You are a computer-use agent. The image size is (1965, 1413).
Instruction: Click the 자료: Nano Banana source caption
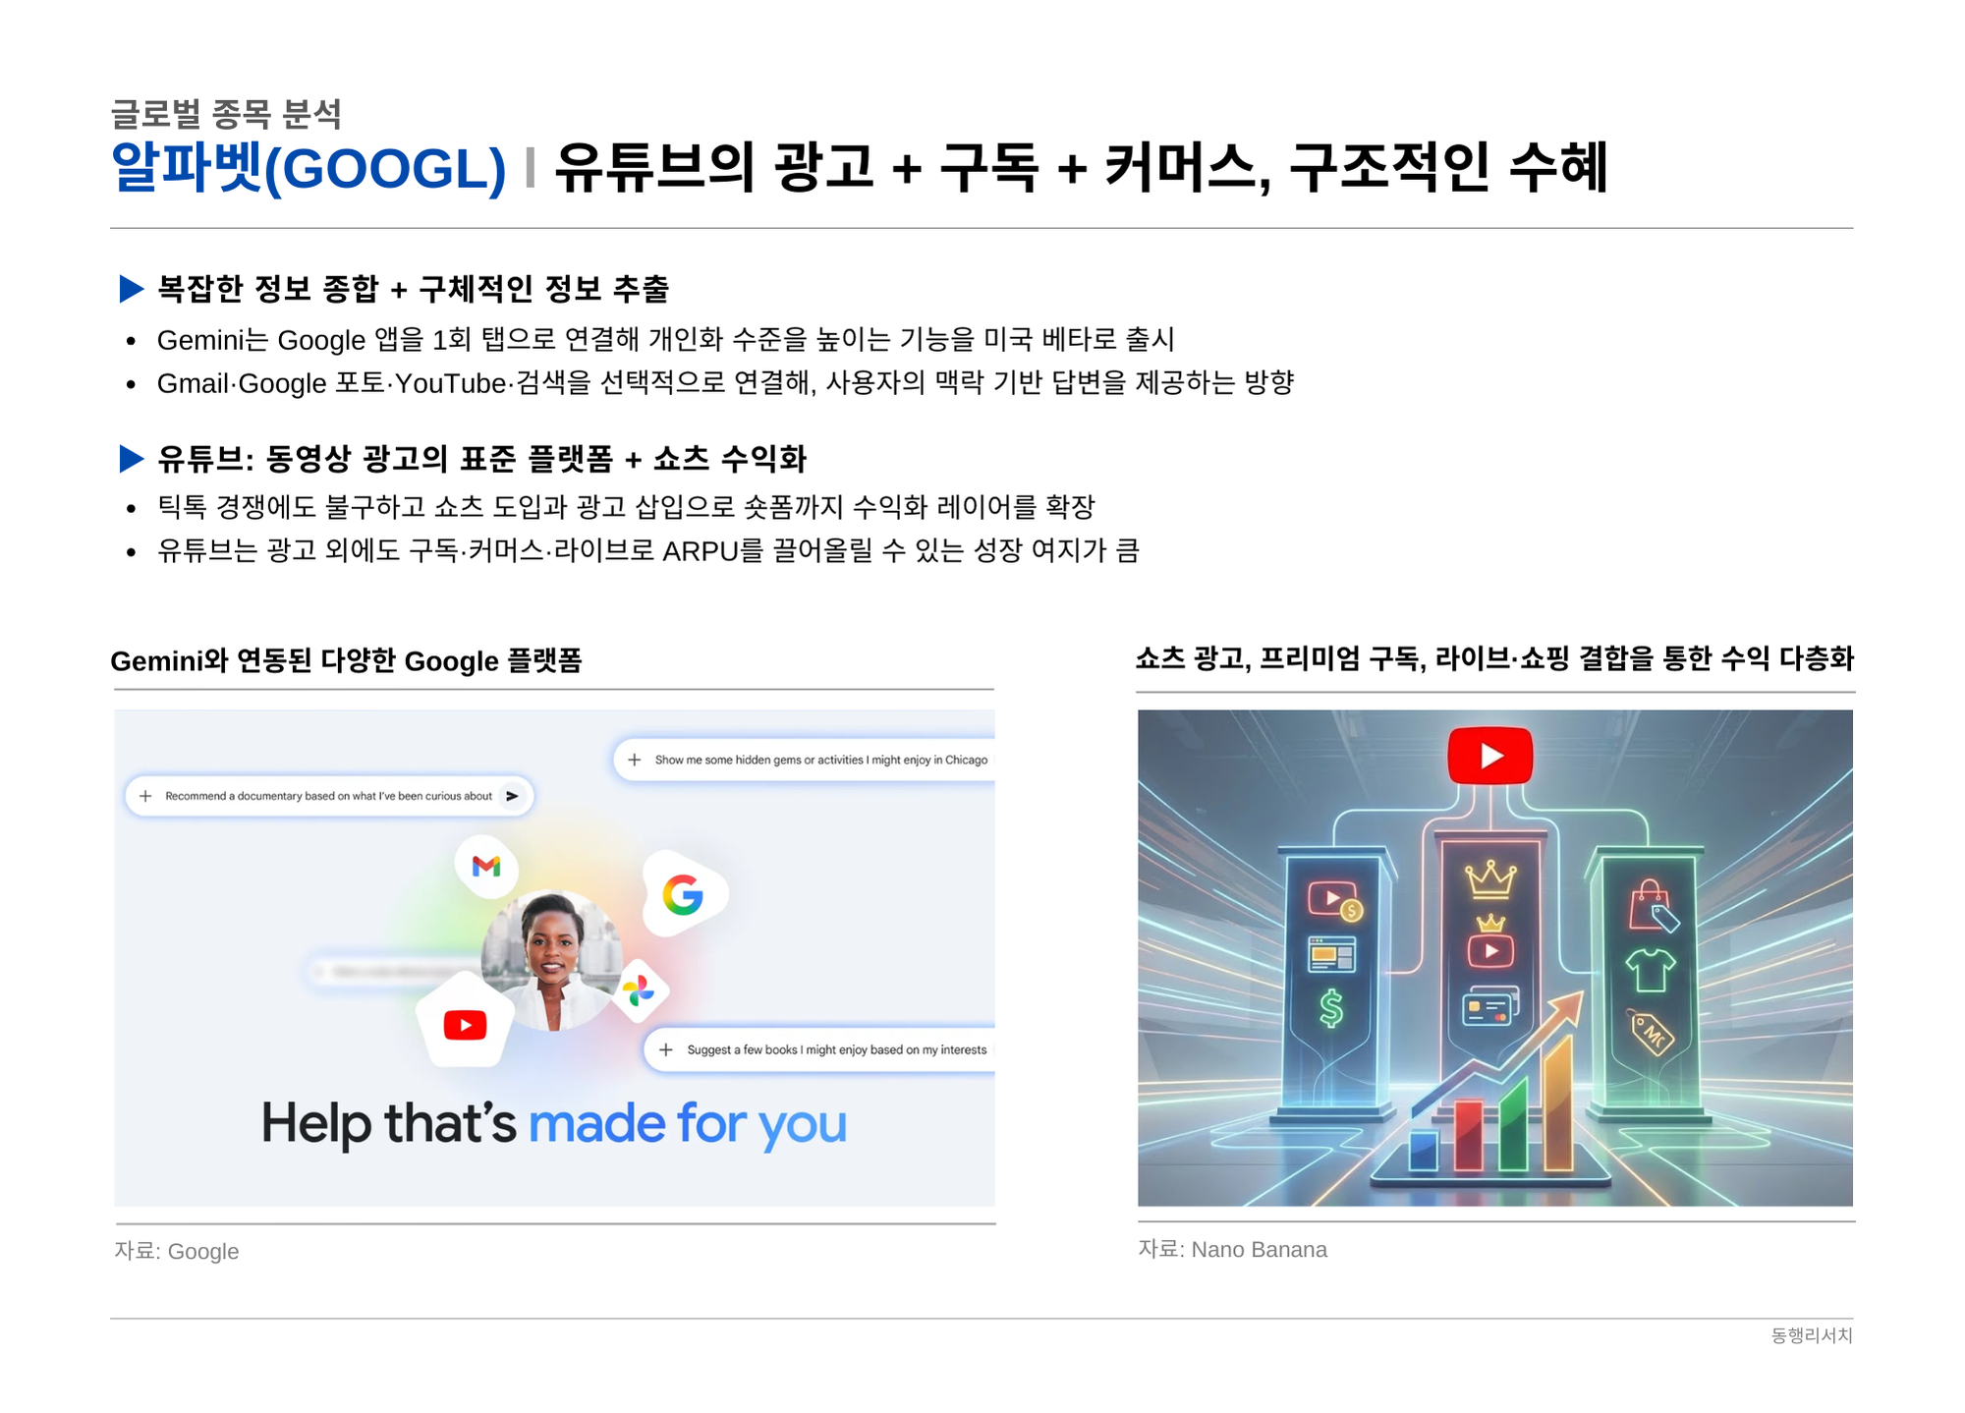point(1232,1249)
